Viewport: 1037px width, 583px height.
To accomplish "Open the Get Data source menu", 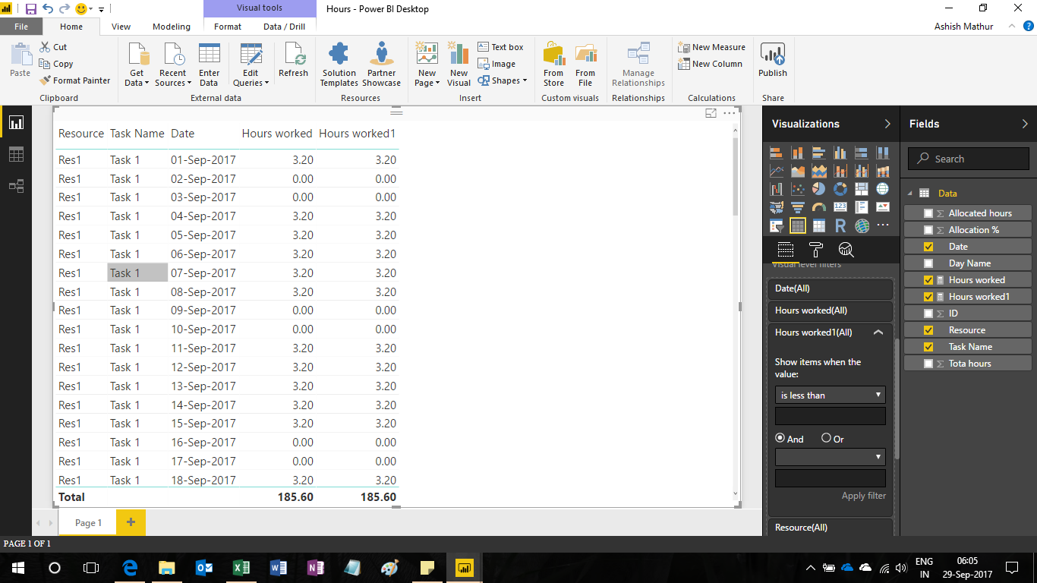I will (137, 65).
